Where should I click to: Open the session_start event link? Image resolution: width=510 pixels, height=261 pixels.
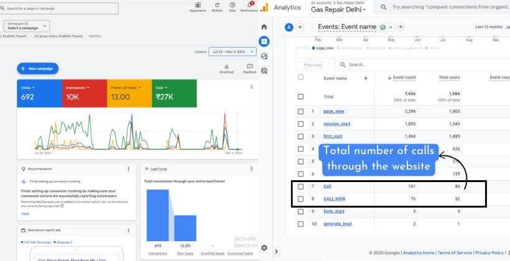pyautogui.click(x=336, y=124)
